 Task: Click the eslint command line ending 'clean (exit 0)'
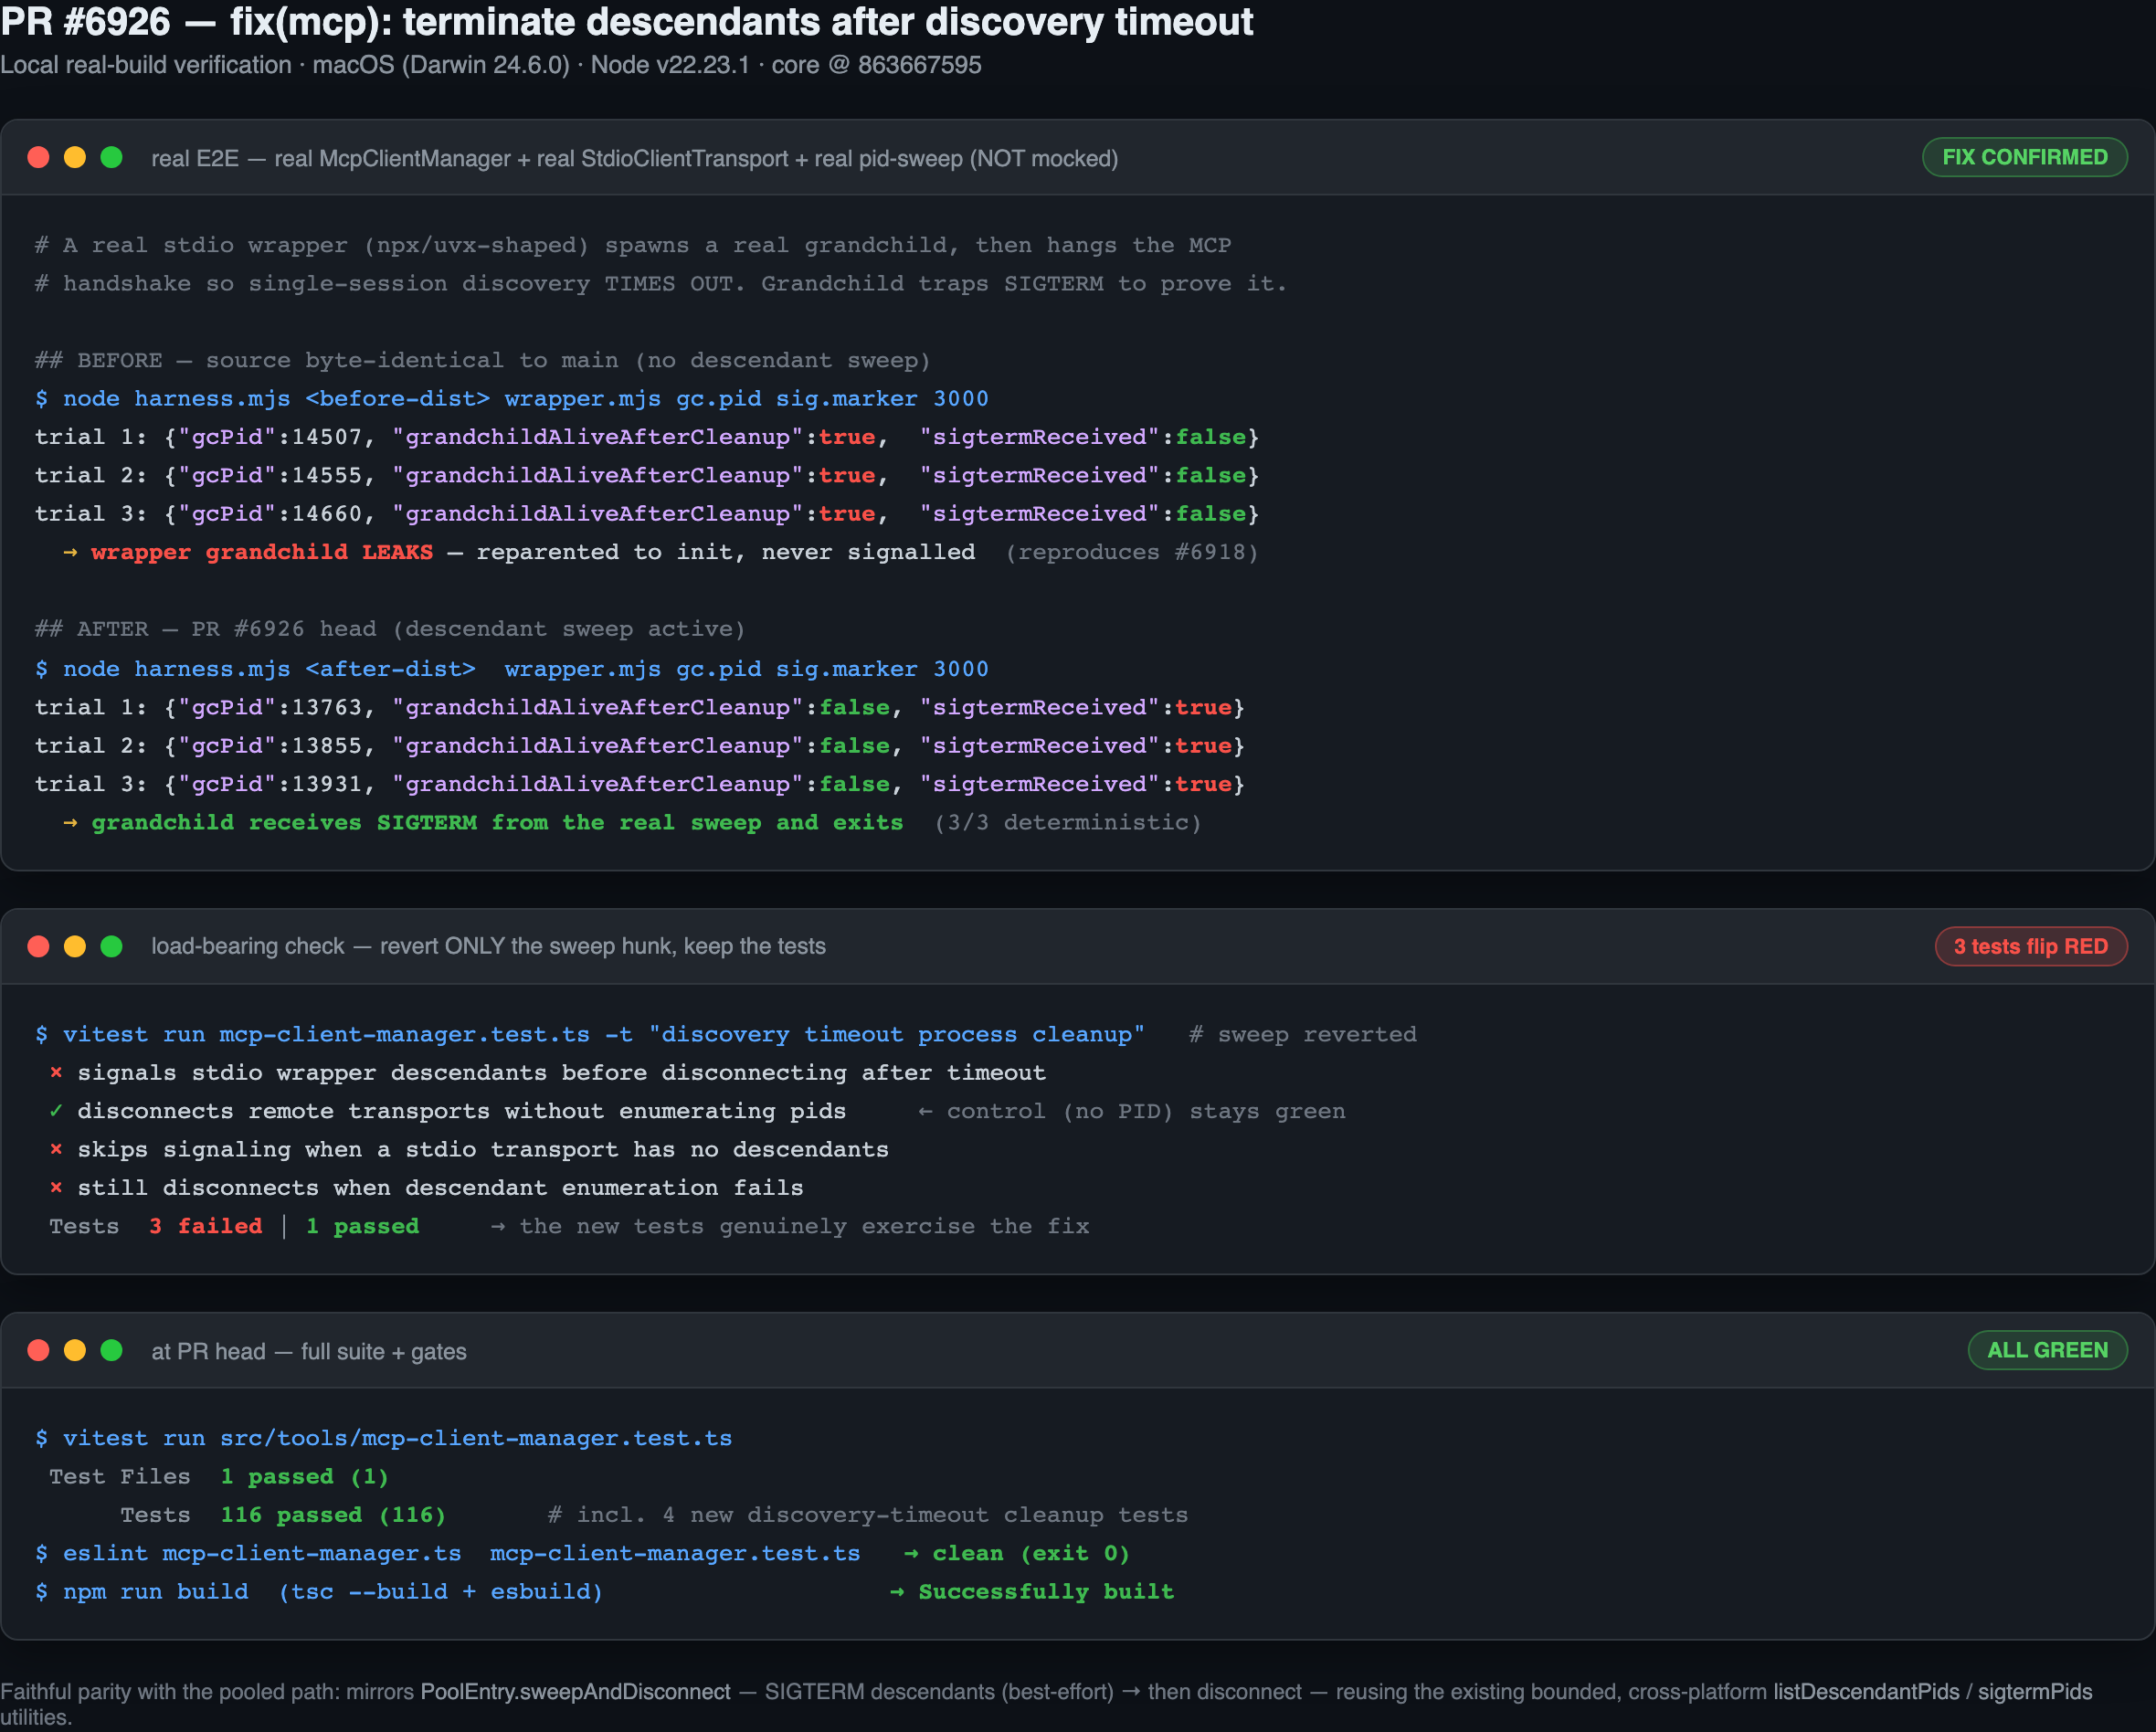click(x=583, y=1553)
